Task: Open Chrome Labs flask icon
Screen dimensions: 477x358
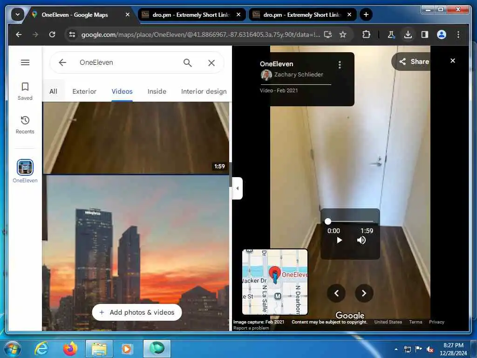Action: coord(391,34)
